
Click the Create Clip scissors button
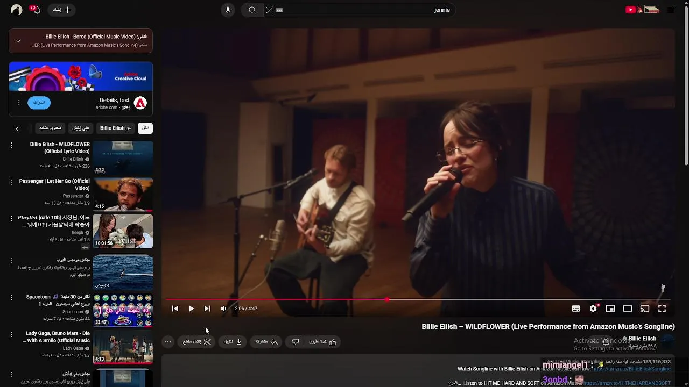[x=196, y=342]
